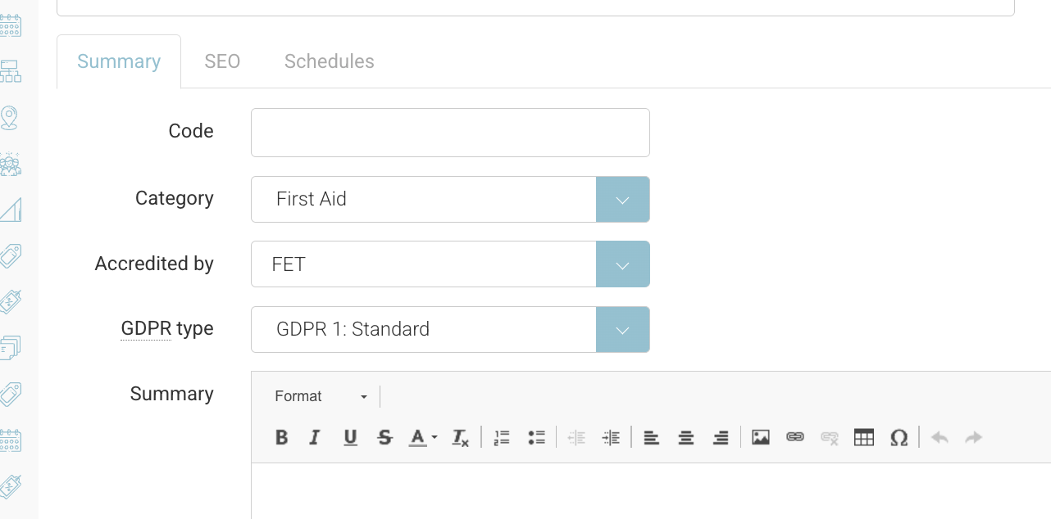This screenshot has height=519, width=1051.
Task: Click the insert link icon
Action: pyautogui.click(x=795, y=437)
